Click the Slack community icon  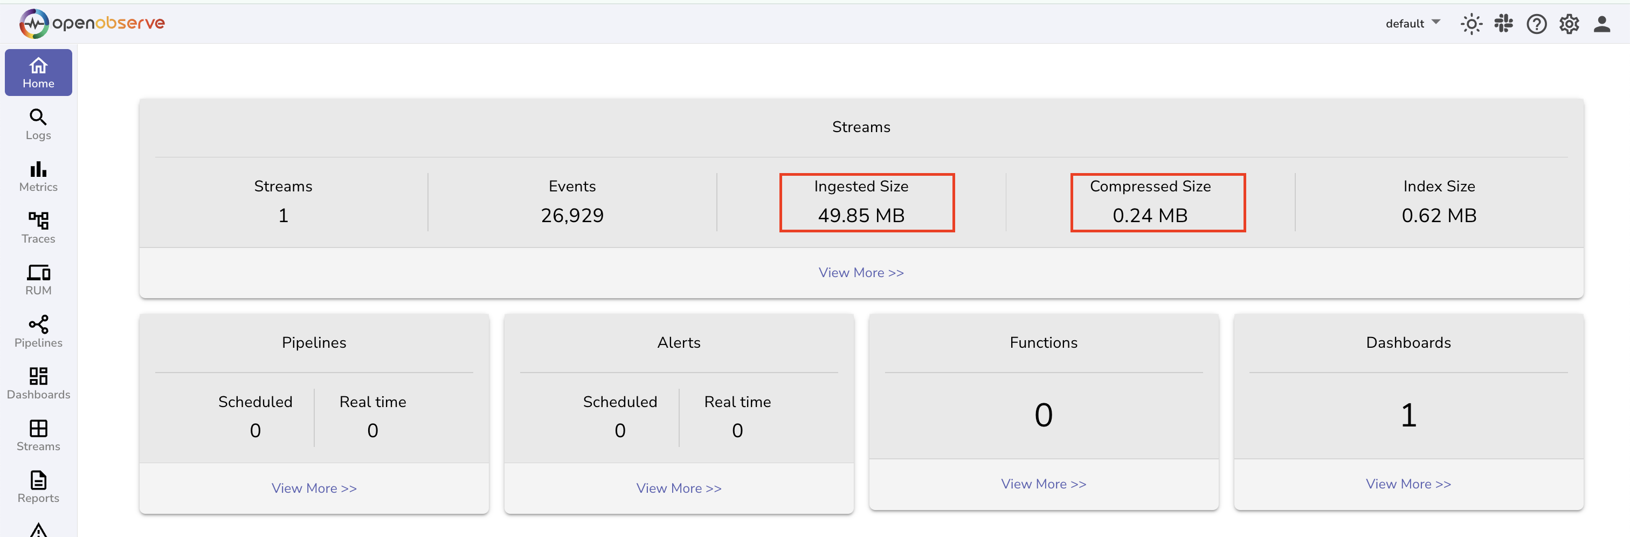pos(1503,24)
